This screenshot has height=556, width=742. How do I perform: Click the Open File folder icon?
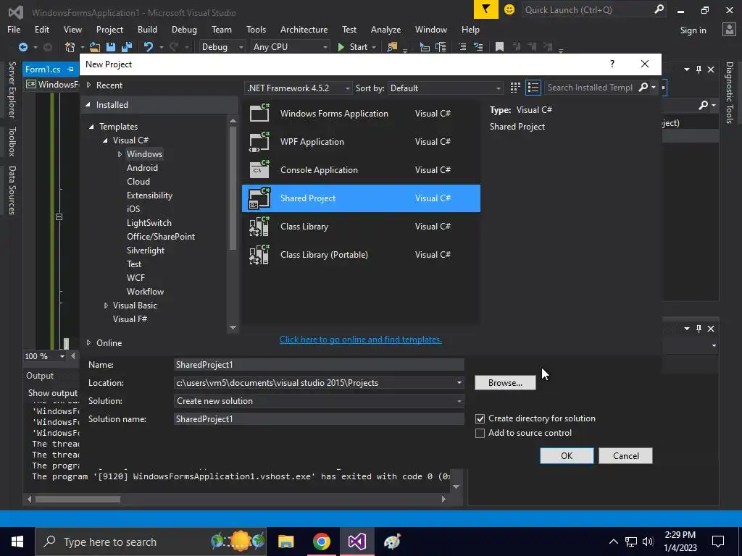(95, 47)
